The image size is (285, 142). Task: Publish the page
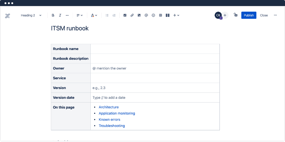(x=248, y=15)
